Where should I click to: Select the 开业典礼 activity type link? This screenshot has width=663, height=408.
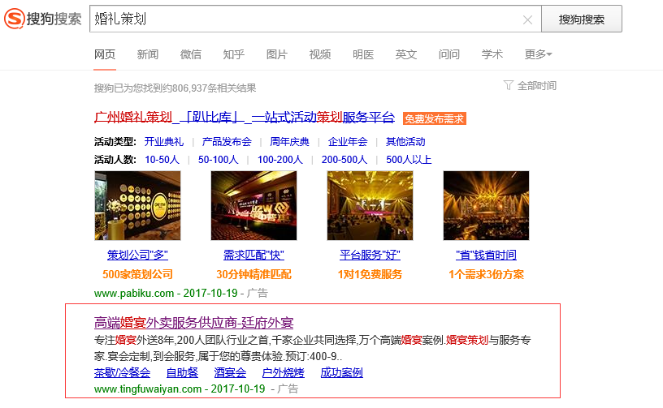point(164,141)
